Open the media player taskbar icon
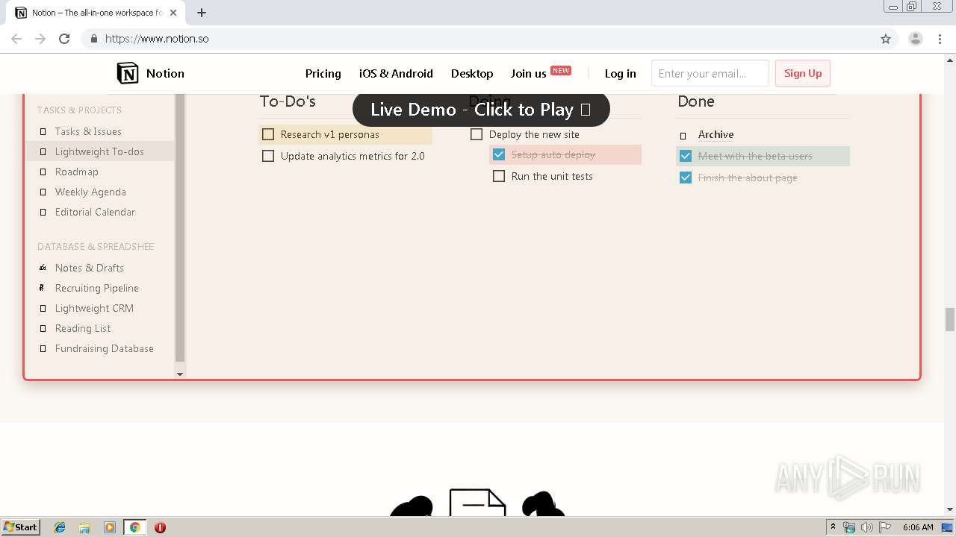 [x=110, y=527]
